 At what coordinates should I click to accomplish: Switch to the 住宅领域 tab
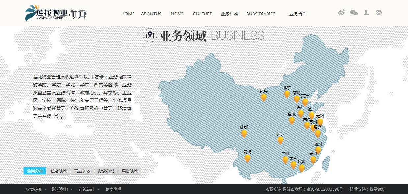pyautogui.click(x=59, y=171)
